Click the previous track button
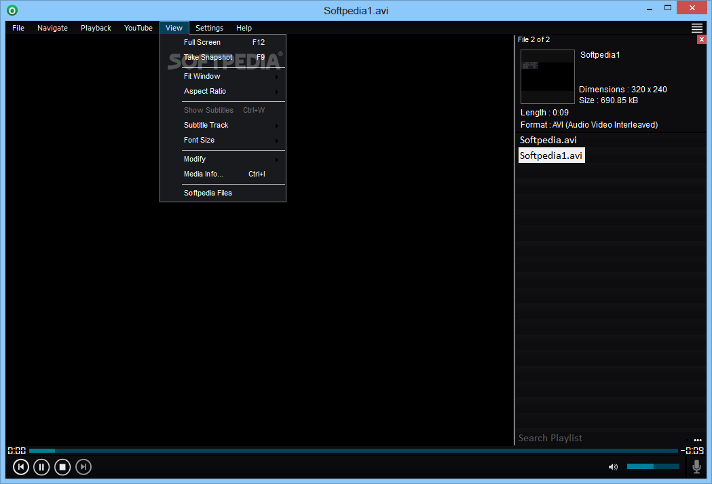Screen dimensions: 712x484 pyautogui.click(x=21, y=467)
